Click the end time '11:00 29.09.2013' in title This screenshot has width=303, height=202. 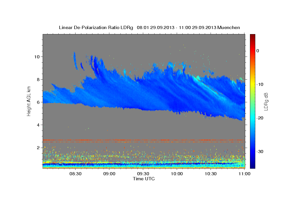pyautogui.click(x=197, y=28)
